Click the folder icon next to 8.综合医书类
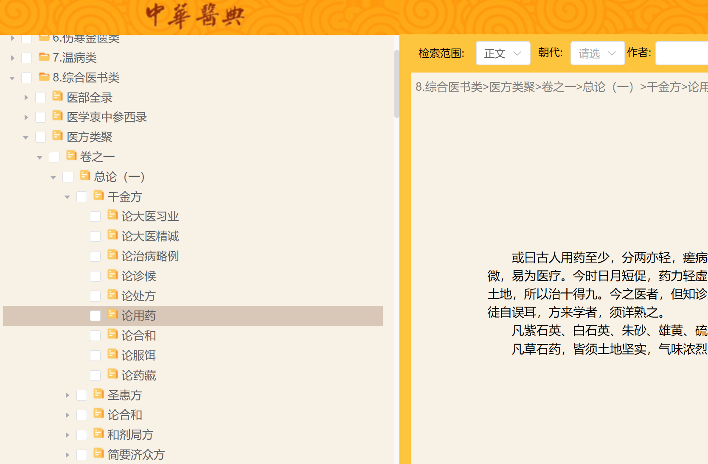The width and height of the screenshot is (708, 464). 44,77
